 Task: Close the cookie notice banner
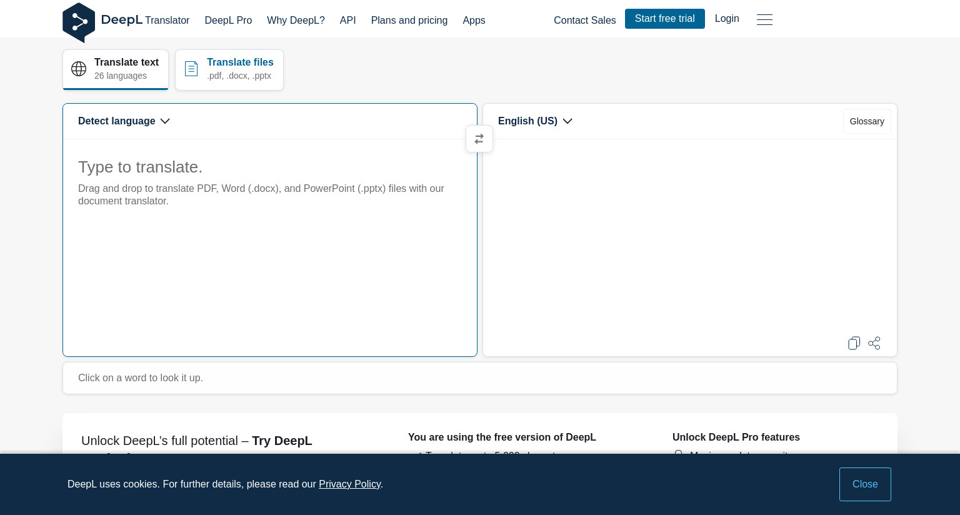tap(865, 484)
